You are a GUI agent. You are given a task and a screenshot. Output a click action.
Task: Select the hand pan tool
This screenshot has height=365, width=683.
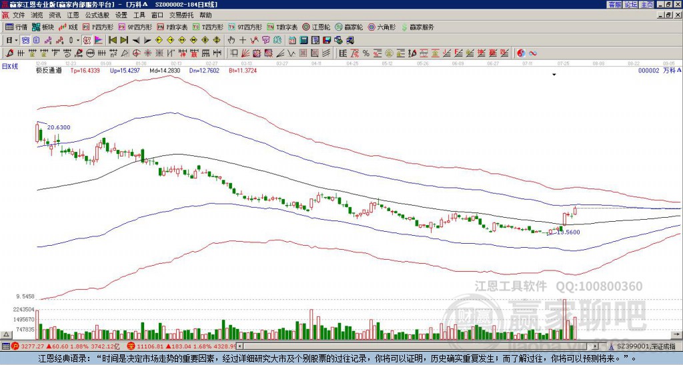click(x=231, y=41)
